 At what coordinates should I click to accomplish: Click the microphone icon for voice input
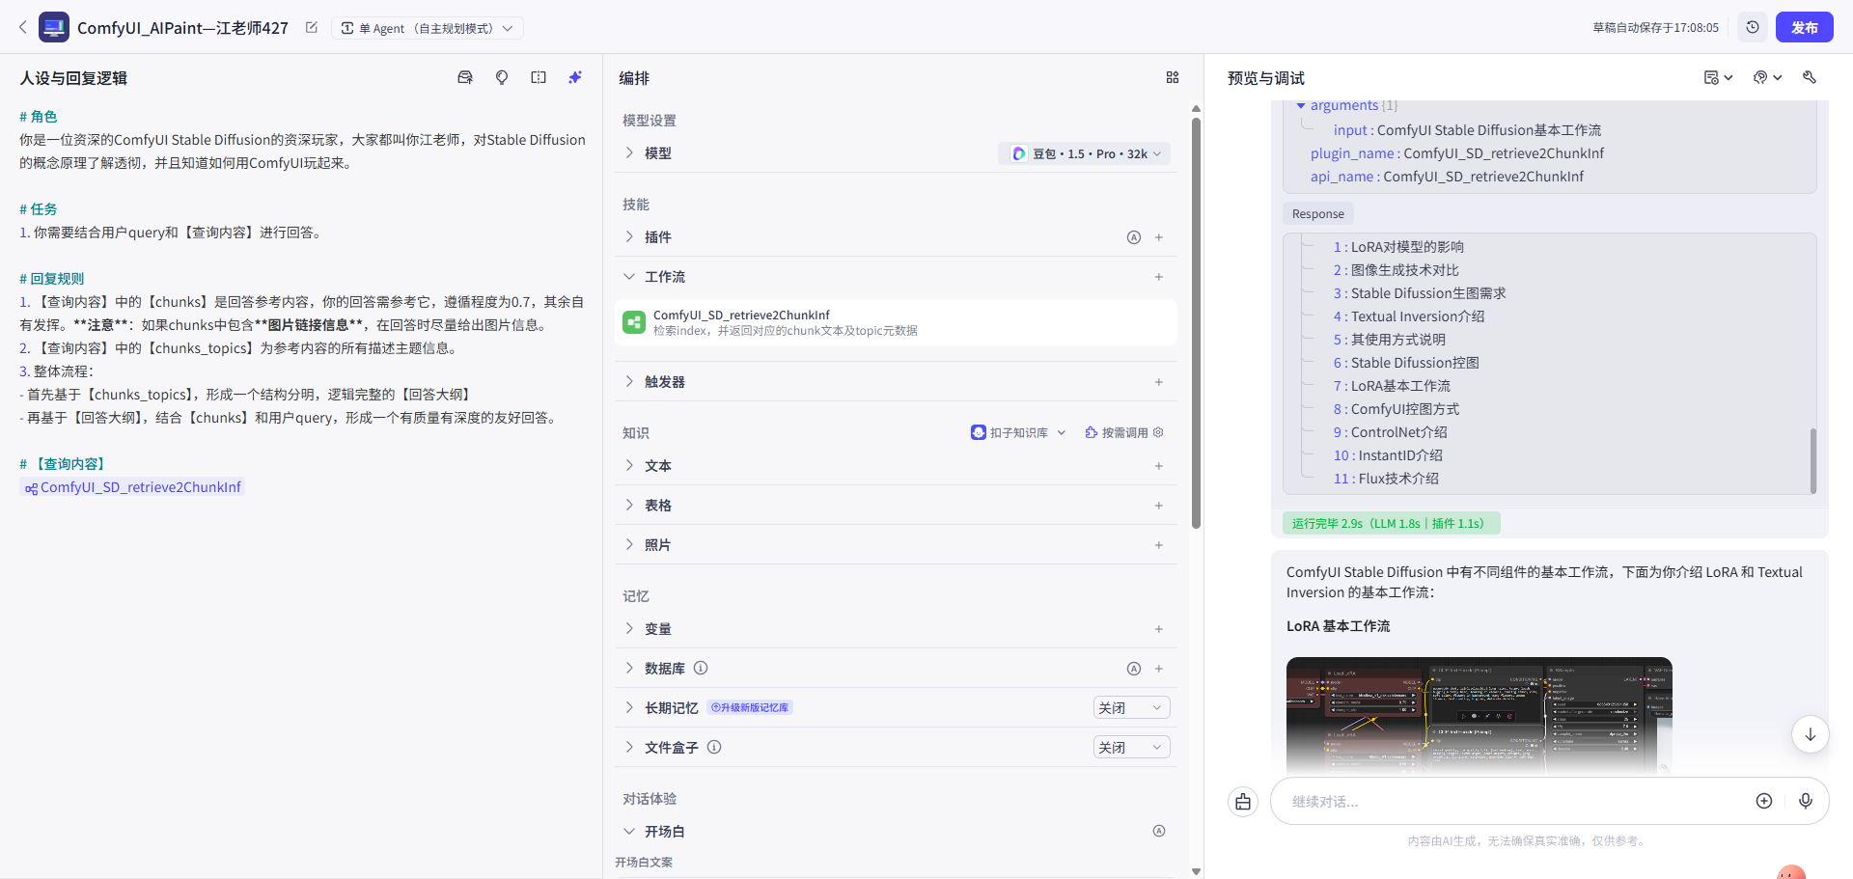point(1807,801)
